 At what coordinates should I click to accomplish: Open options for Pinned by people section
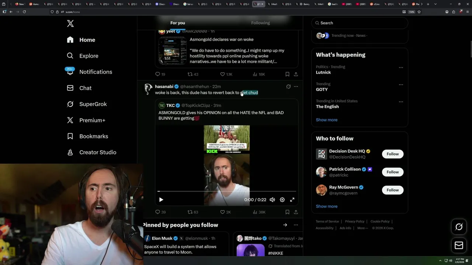click(x=296, y=225)
